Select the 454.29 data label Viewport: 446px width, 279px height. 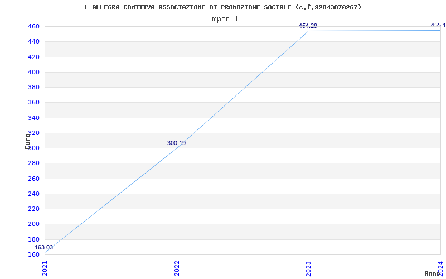point(308,26)
